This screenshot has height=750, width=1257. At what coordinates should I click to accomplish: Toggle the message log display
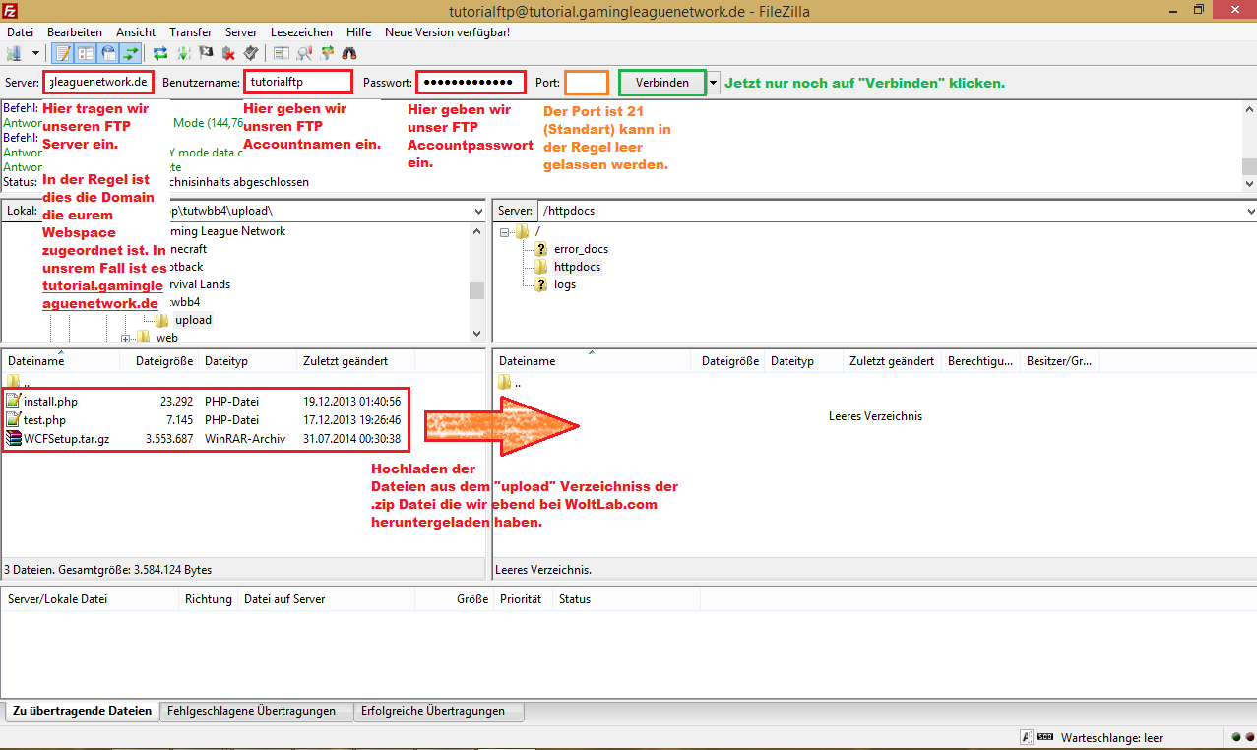pos(63,53)
